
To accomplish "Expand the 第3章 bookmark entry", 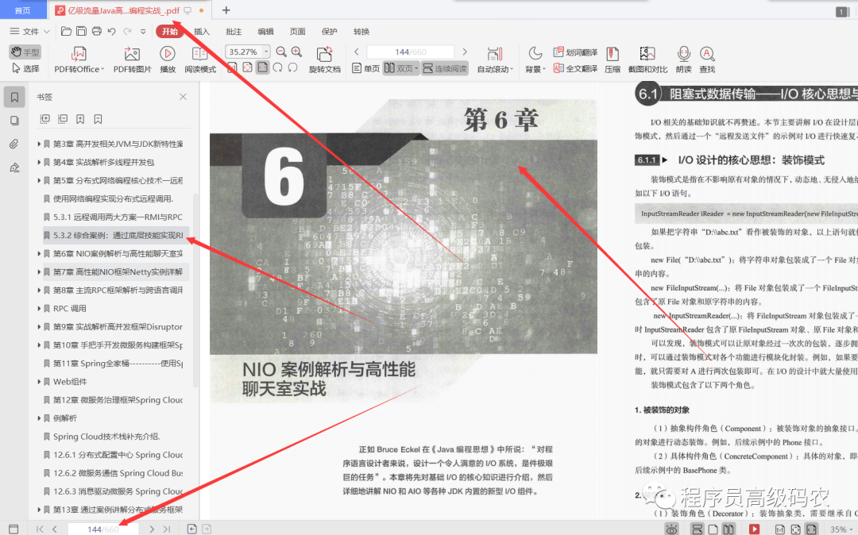I will click(x=39, y=144).
